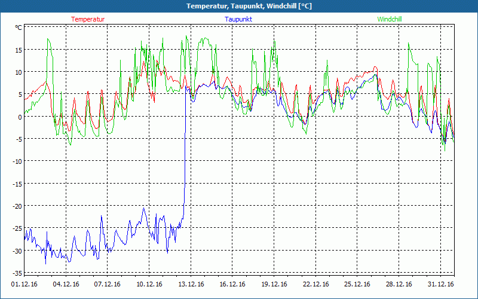This screenshot has width=478, height=299.
Task: Click the y-axis value -5
Action: point(19,139)
